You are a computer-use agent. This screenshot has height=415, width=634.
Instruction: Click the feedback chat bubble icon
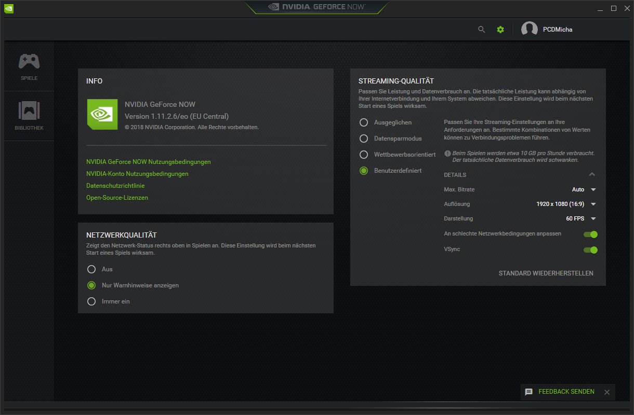[x=529, y=392]
